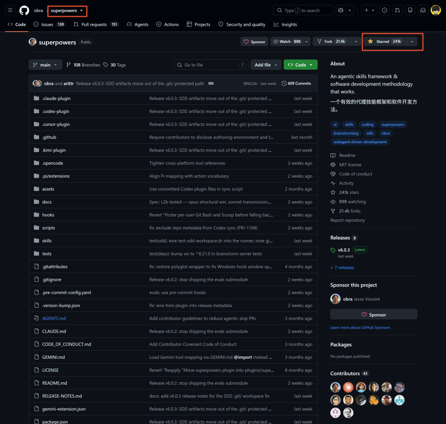Click the Go to file input
The height and width of the screenshot is (424, 446).
click(211, 65)
